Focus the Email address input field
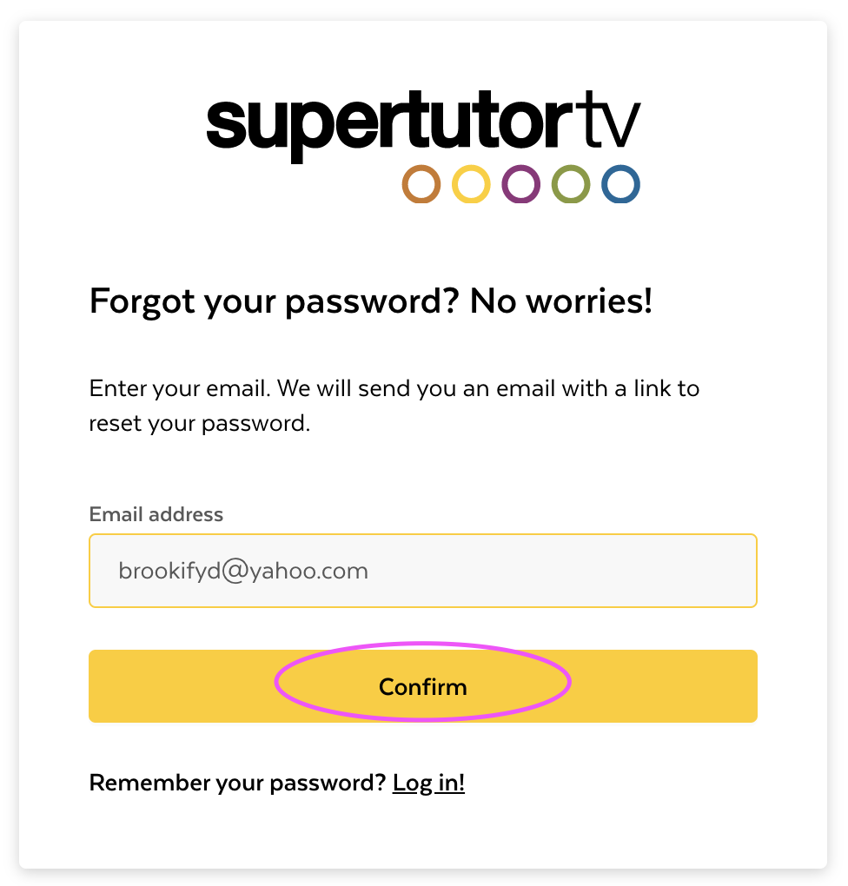 423,571
